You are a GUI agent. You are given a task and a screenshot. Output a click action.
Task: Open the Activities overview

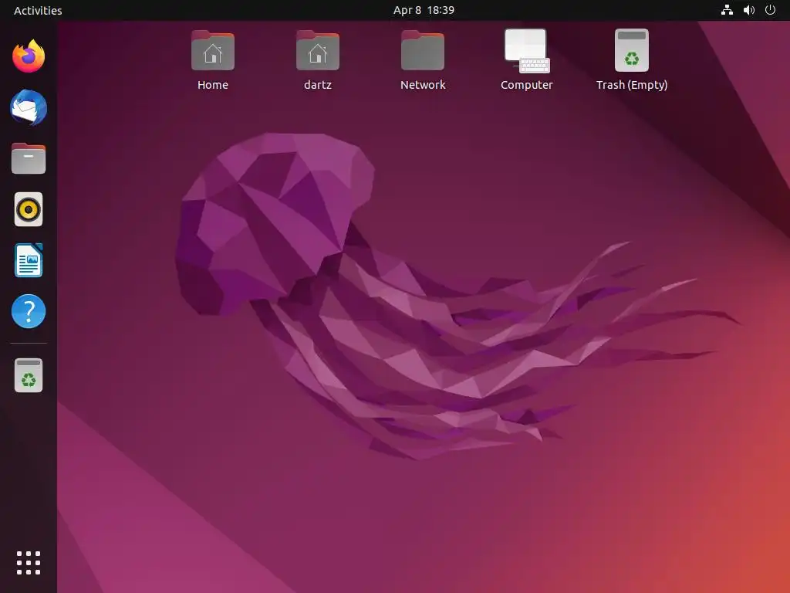(x=38, y=11)
